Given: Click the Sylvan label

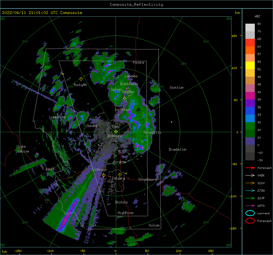Looking at the screenshot, I should (116, 89).
